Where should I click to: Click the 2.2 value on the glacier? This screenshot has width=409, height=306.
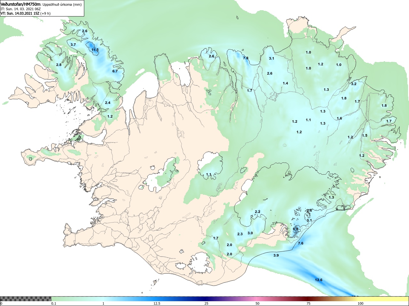pos(258,212)
